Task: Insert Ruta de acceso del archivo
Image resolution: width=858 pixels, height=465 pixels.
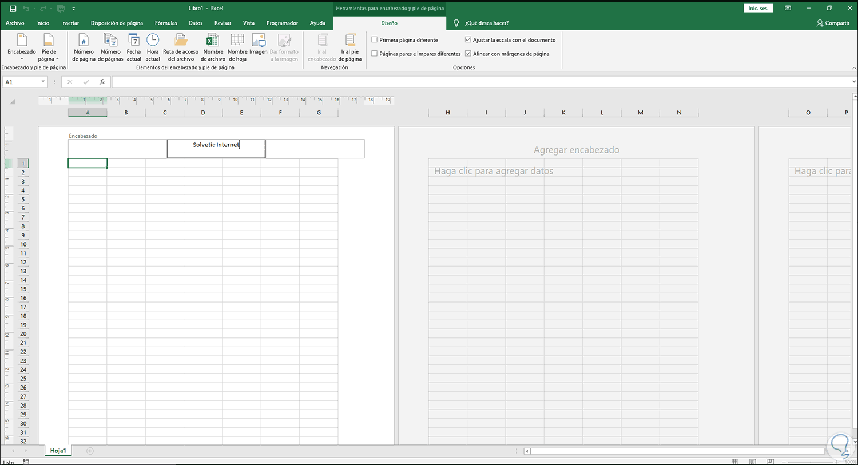Action: coord(181,47)
